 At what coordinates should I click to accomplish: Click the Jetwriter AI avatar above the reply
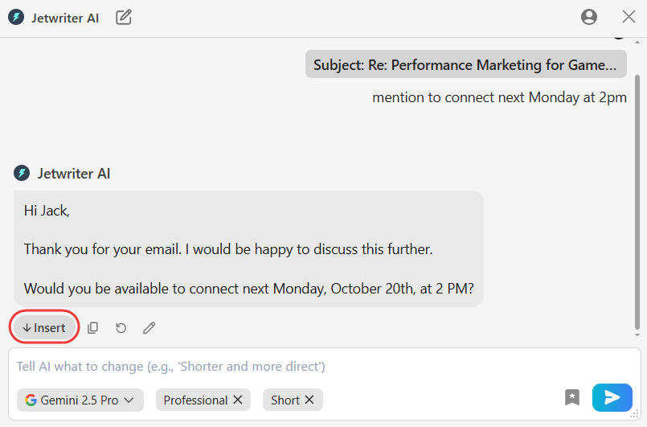tap(22, 173)
